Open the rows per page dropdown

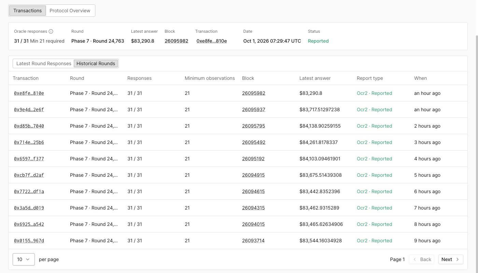click(x=24, y=259)
